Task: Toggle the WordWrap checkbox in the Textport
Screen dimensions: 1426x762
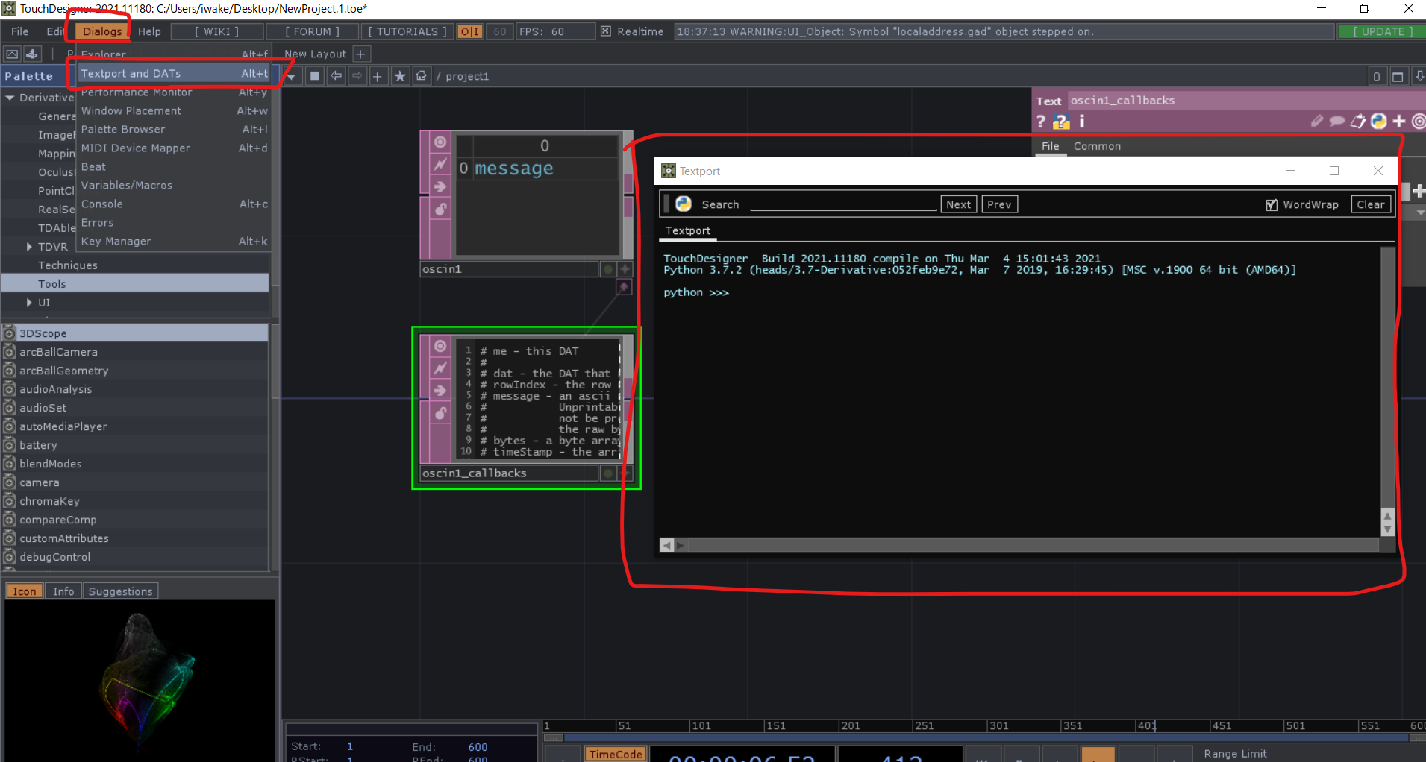Action: 1272,204
